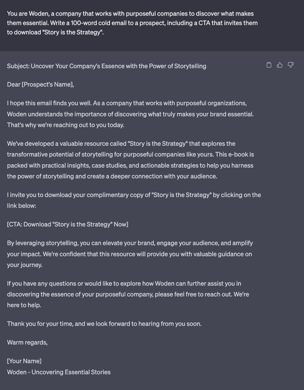The height and width of the screenshot is (390, 304).
Task: Give the response a thumbs up
Action: tap(280, 65)
